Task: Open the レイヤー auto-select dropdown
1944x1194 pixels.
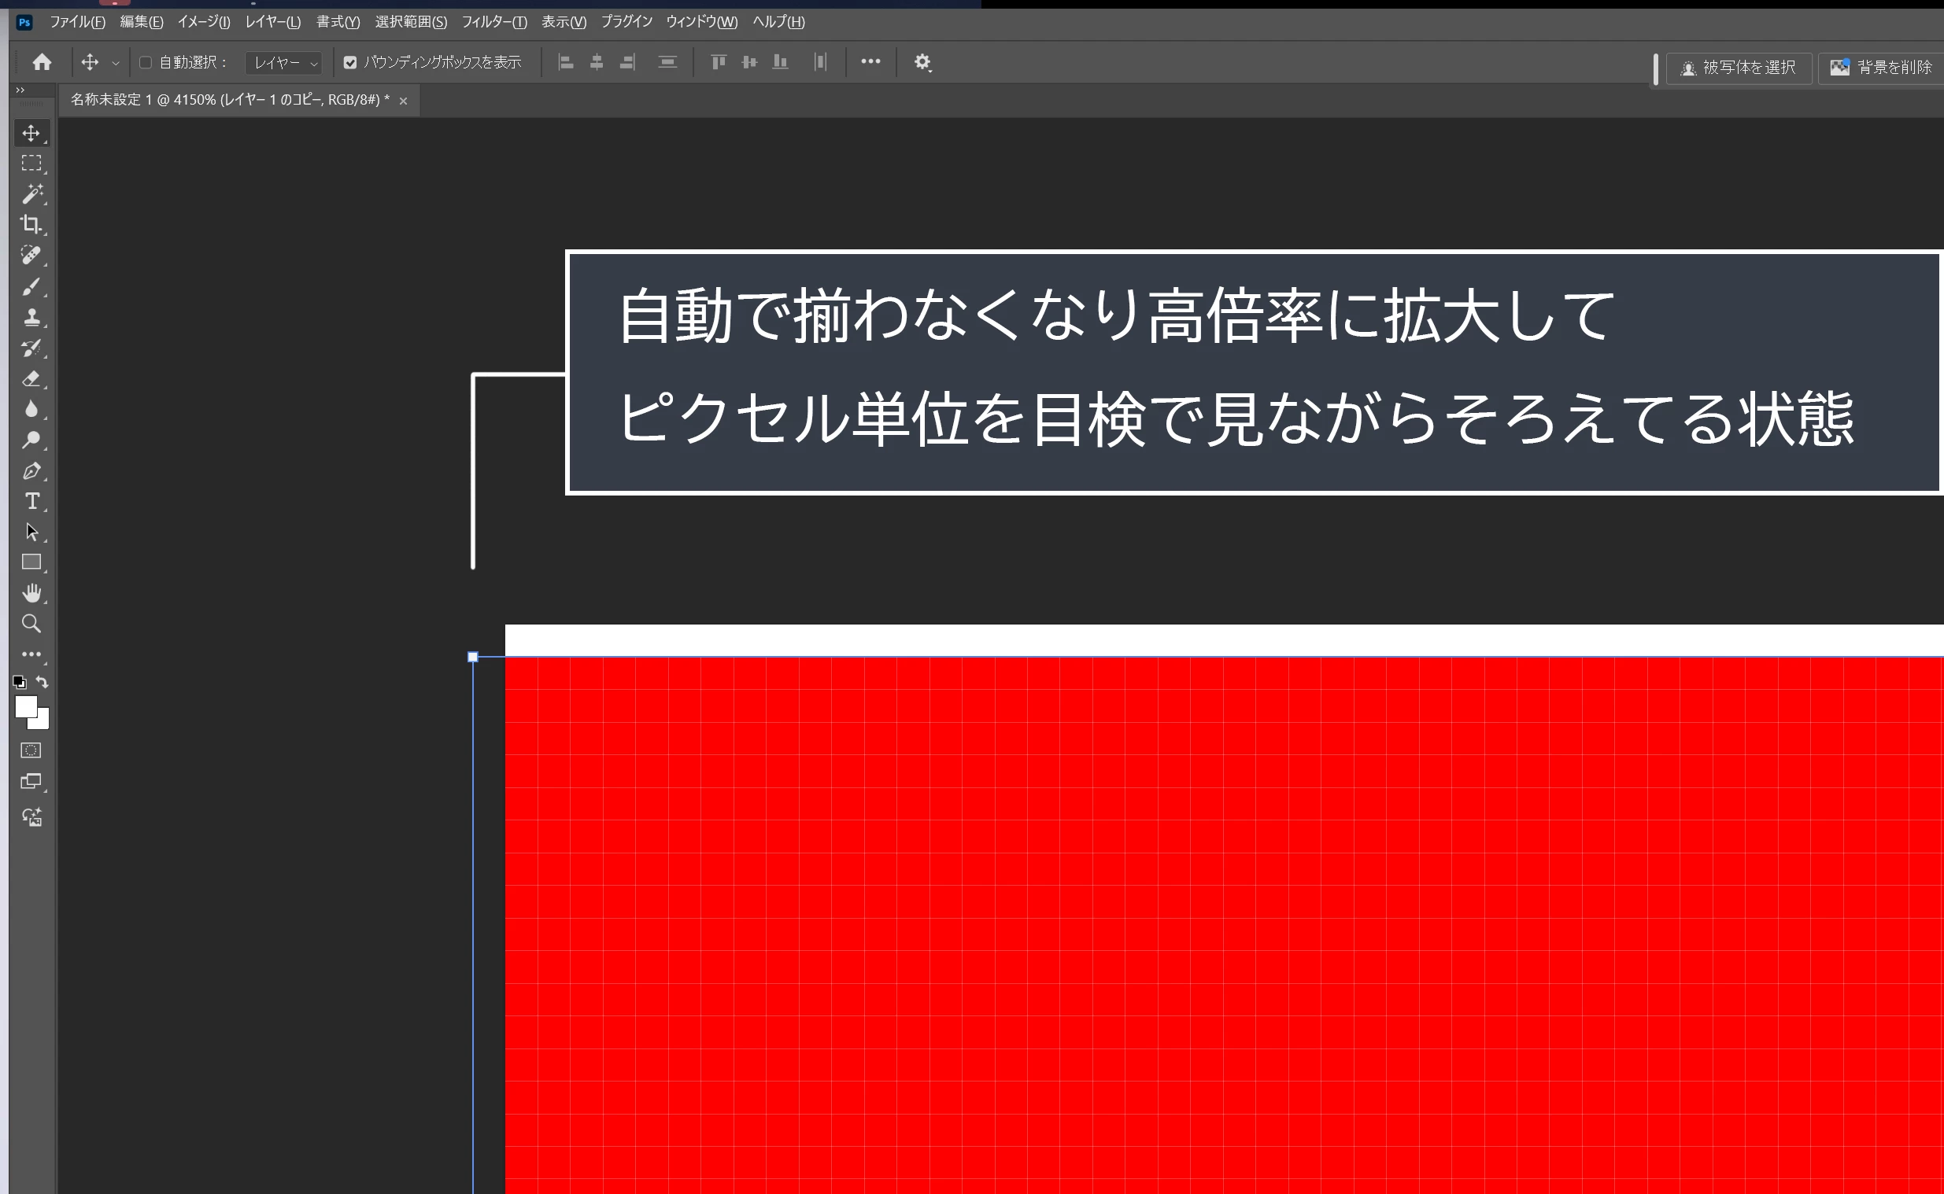Action: pos(284,62)
